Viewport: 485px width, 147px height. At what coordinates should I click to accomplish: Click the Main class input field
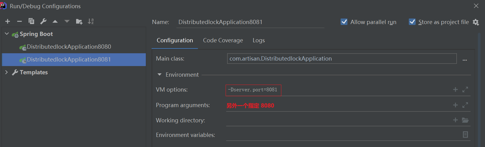click(342, 59)
